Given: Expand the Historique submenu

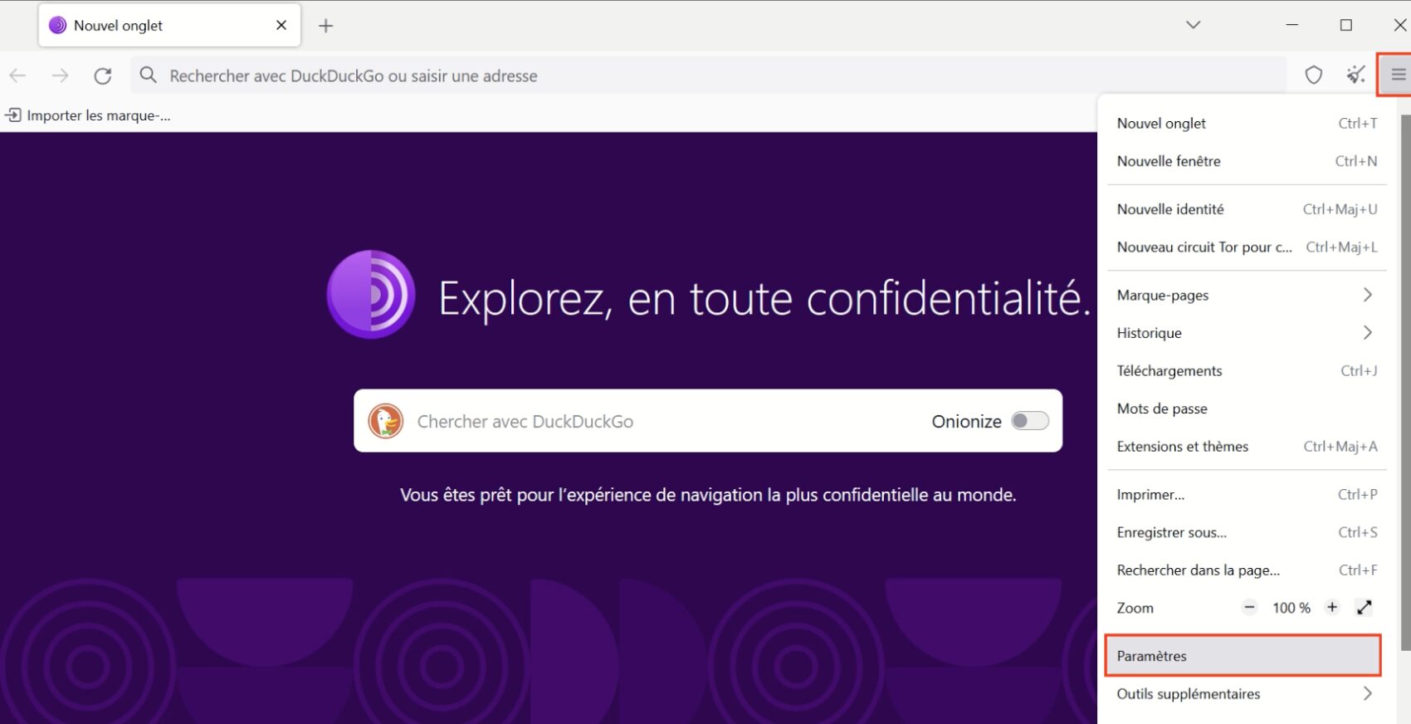Looking at the screenshot, I should coord(1247,333).
